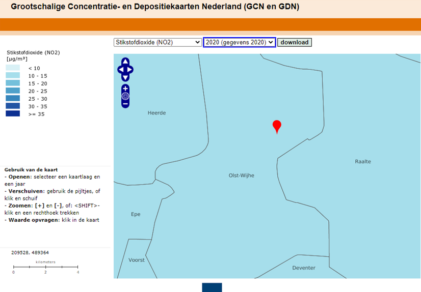Click the '10 - 15' legend color swatch
Screen dimensions: 421x292
[x=13, y=75]
